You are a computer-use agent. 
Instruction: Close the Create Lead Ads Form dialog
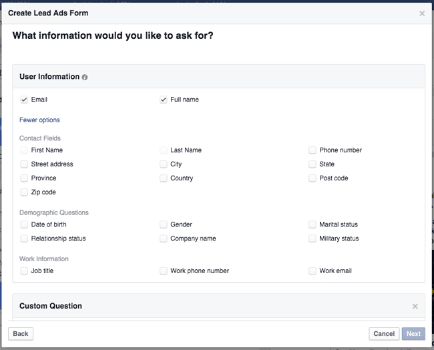point(422,13)
